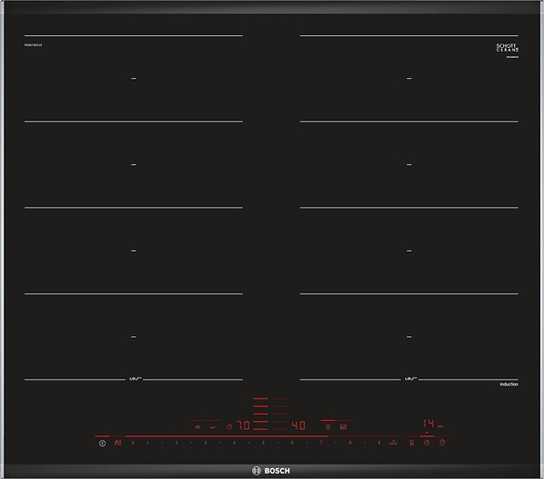Viewport: 544px width, 479px height.
Task: Tap power level 8 on the scale
Action: pyautogui.click(x=350, y=443)
